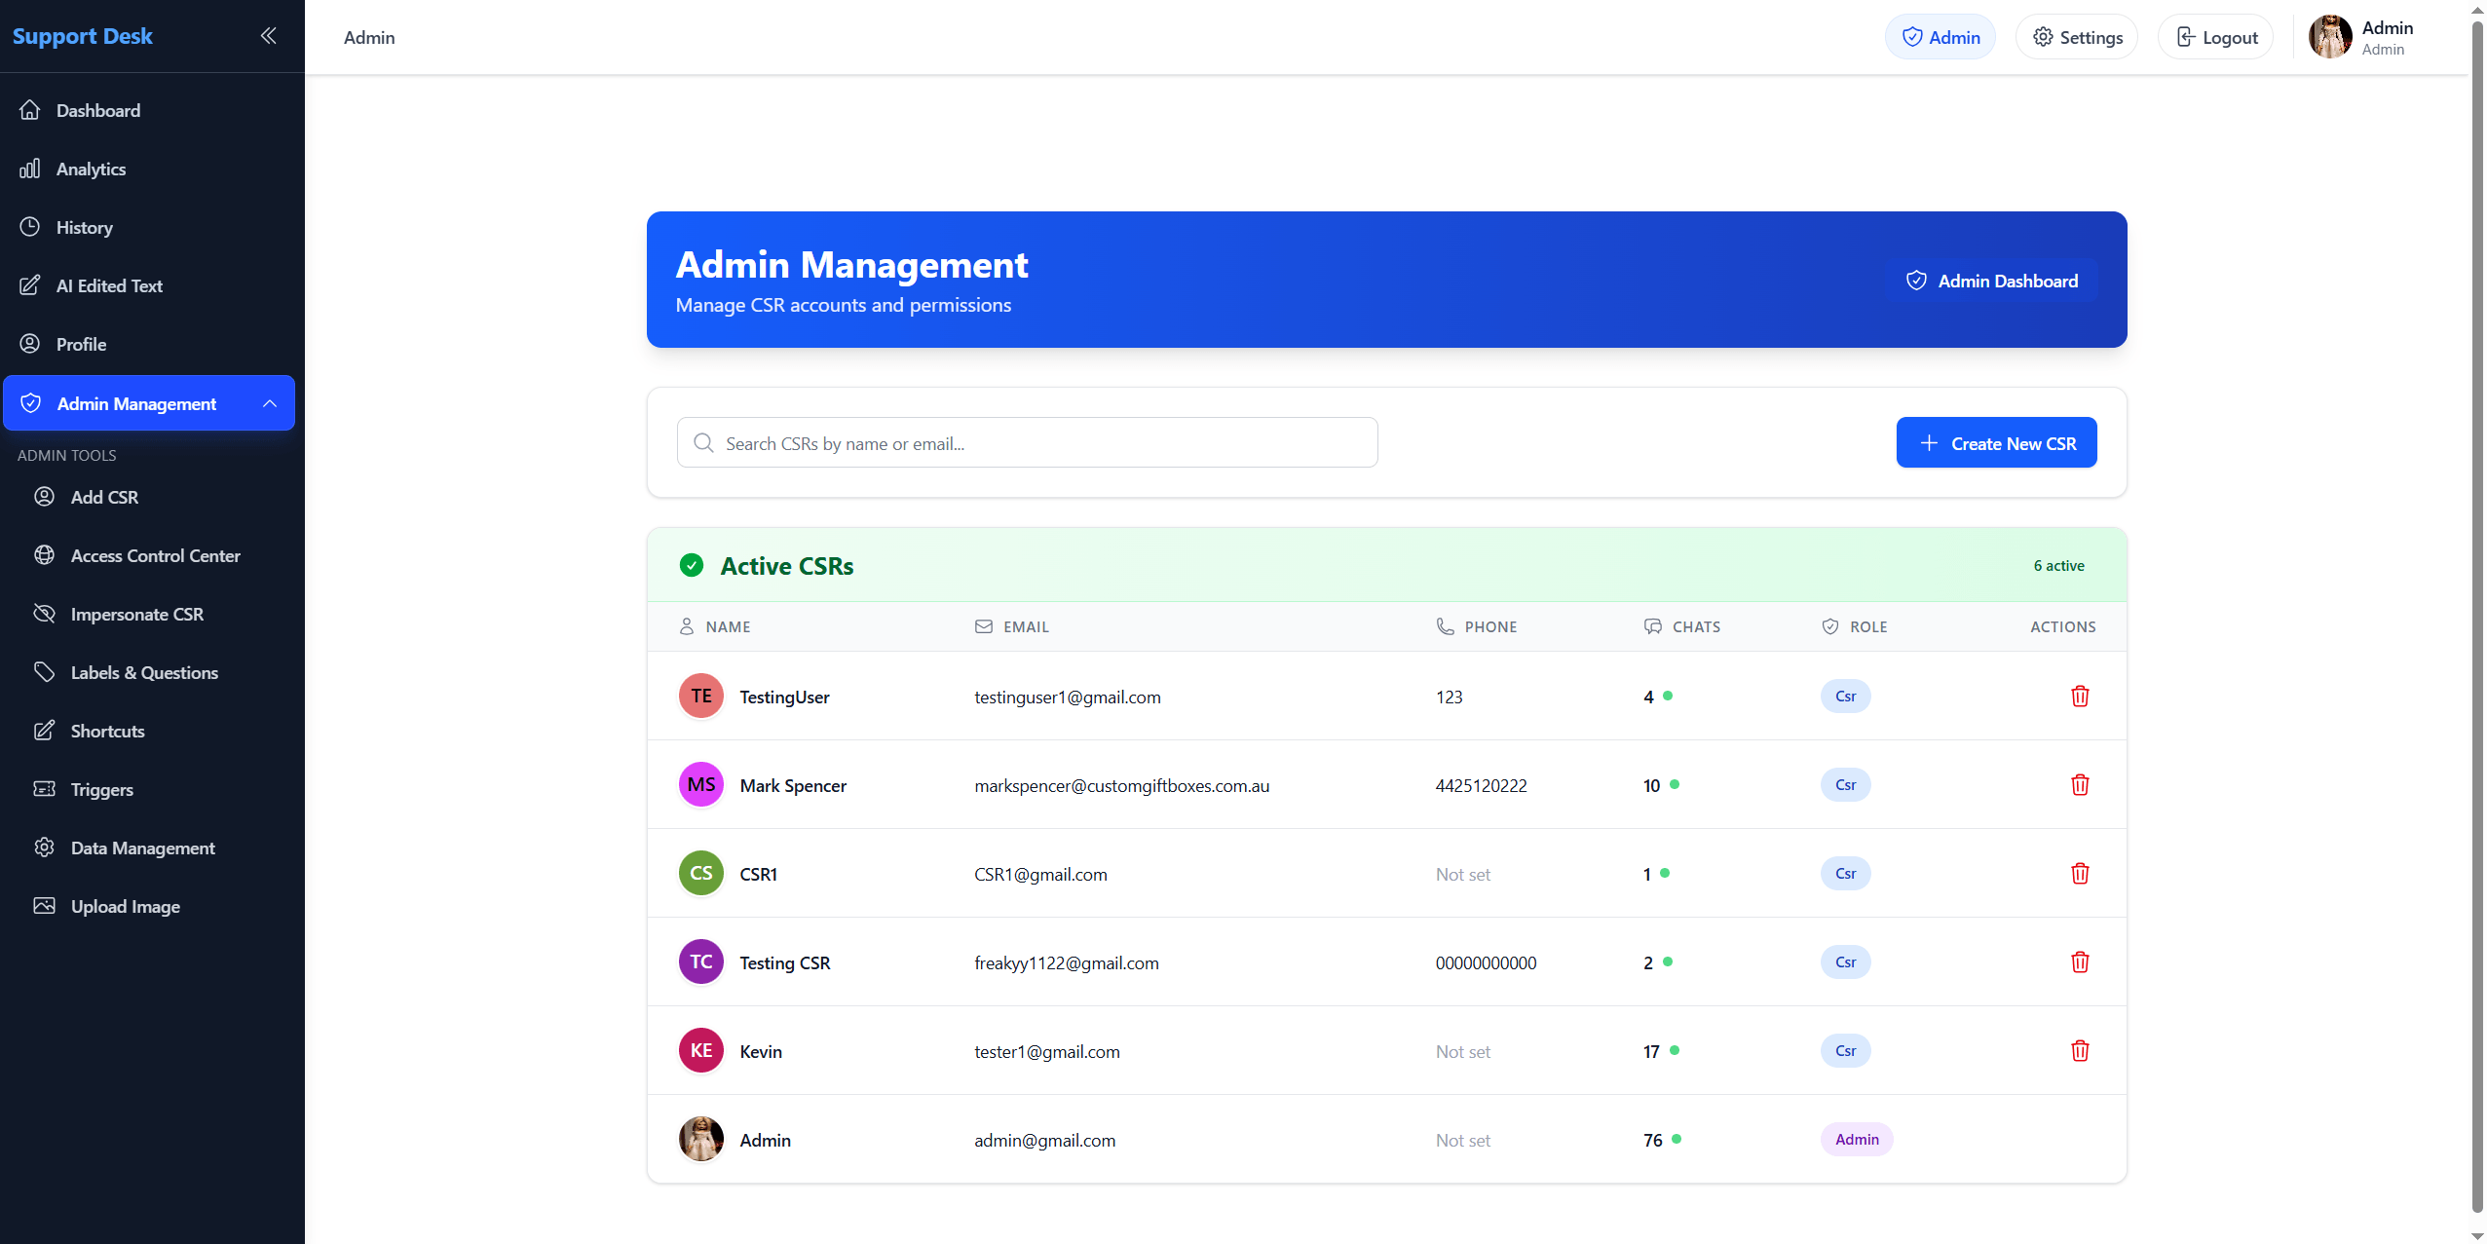
Task: Click the Logout button
Action: [x=2213, y=36]
